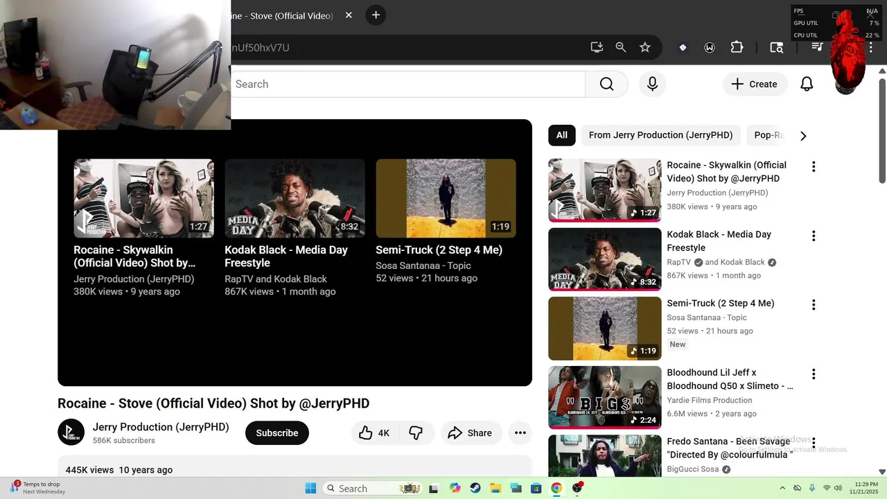Share the Stove video
The image size is (887, 499).
[470, 433]
